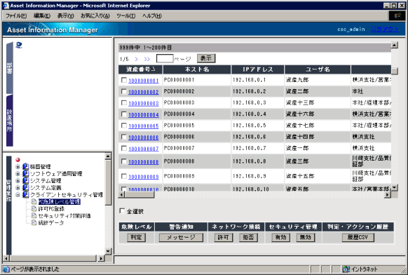The height and width of the screenshot is (275, 408).
Task: Expand the 機器管理 tree node
Action: (x=18, y=166)
